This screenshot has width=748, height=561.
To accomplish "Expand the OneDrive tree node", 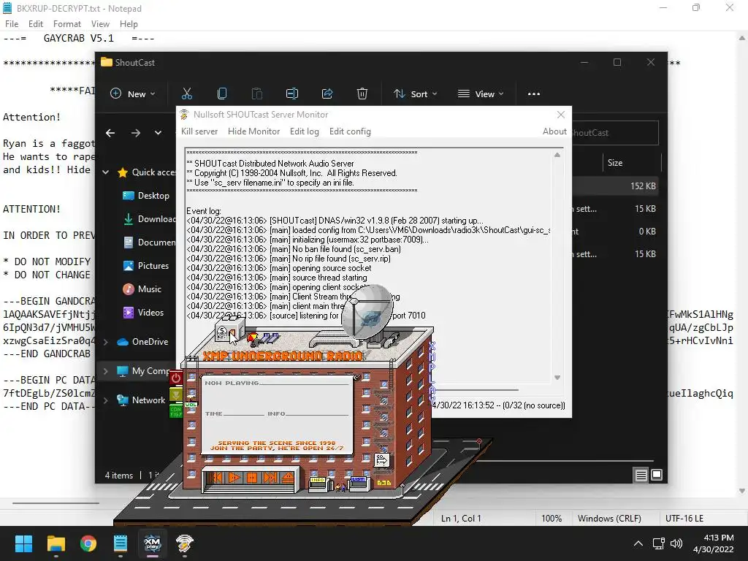I will (106, 342).
